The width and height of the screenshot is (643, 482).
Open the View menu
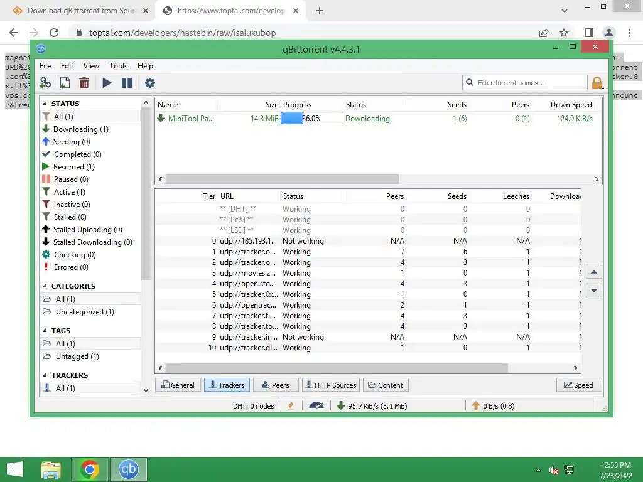(91, 65)
